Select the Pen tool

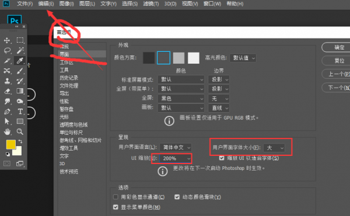[7, 112]
